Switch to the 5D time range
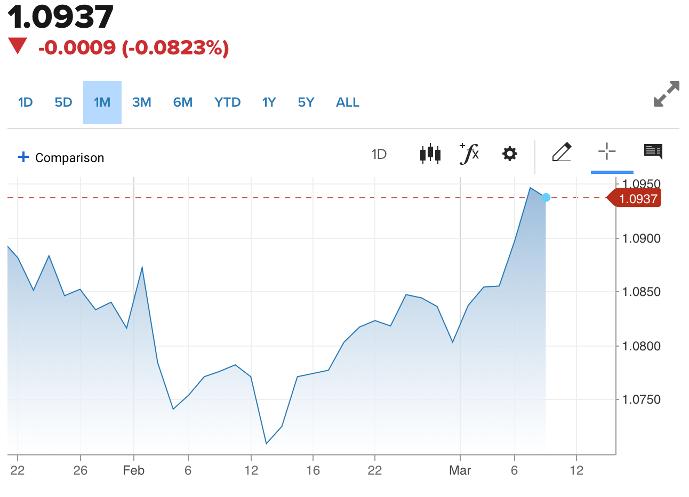 [63, 102]
